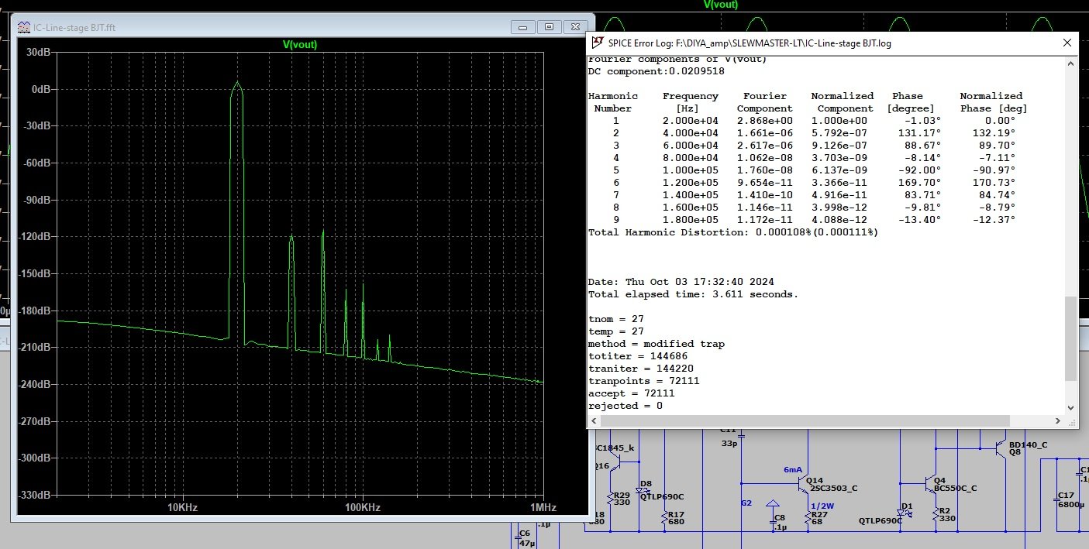This screenshot has height=549, width=1089.
Task: Select resistor R29 symbol in schematic
Action: 609,499
